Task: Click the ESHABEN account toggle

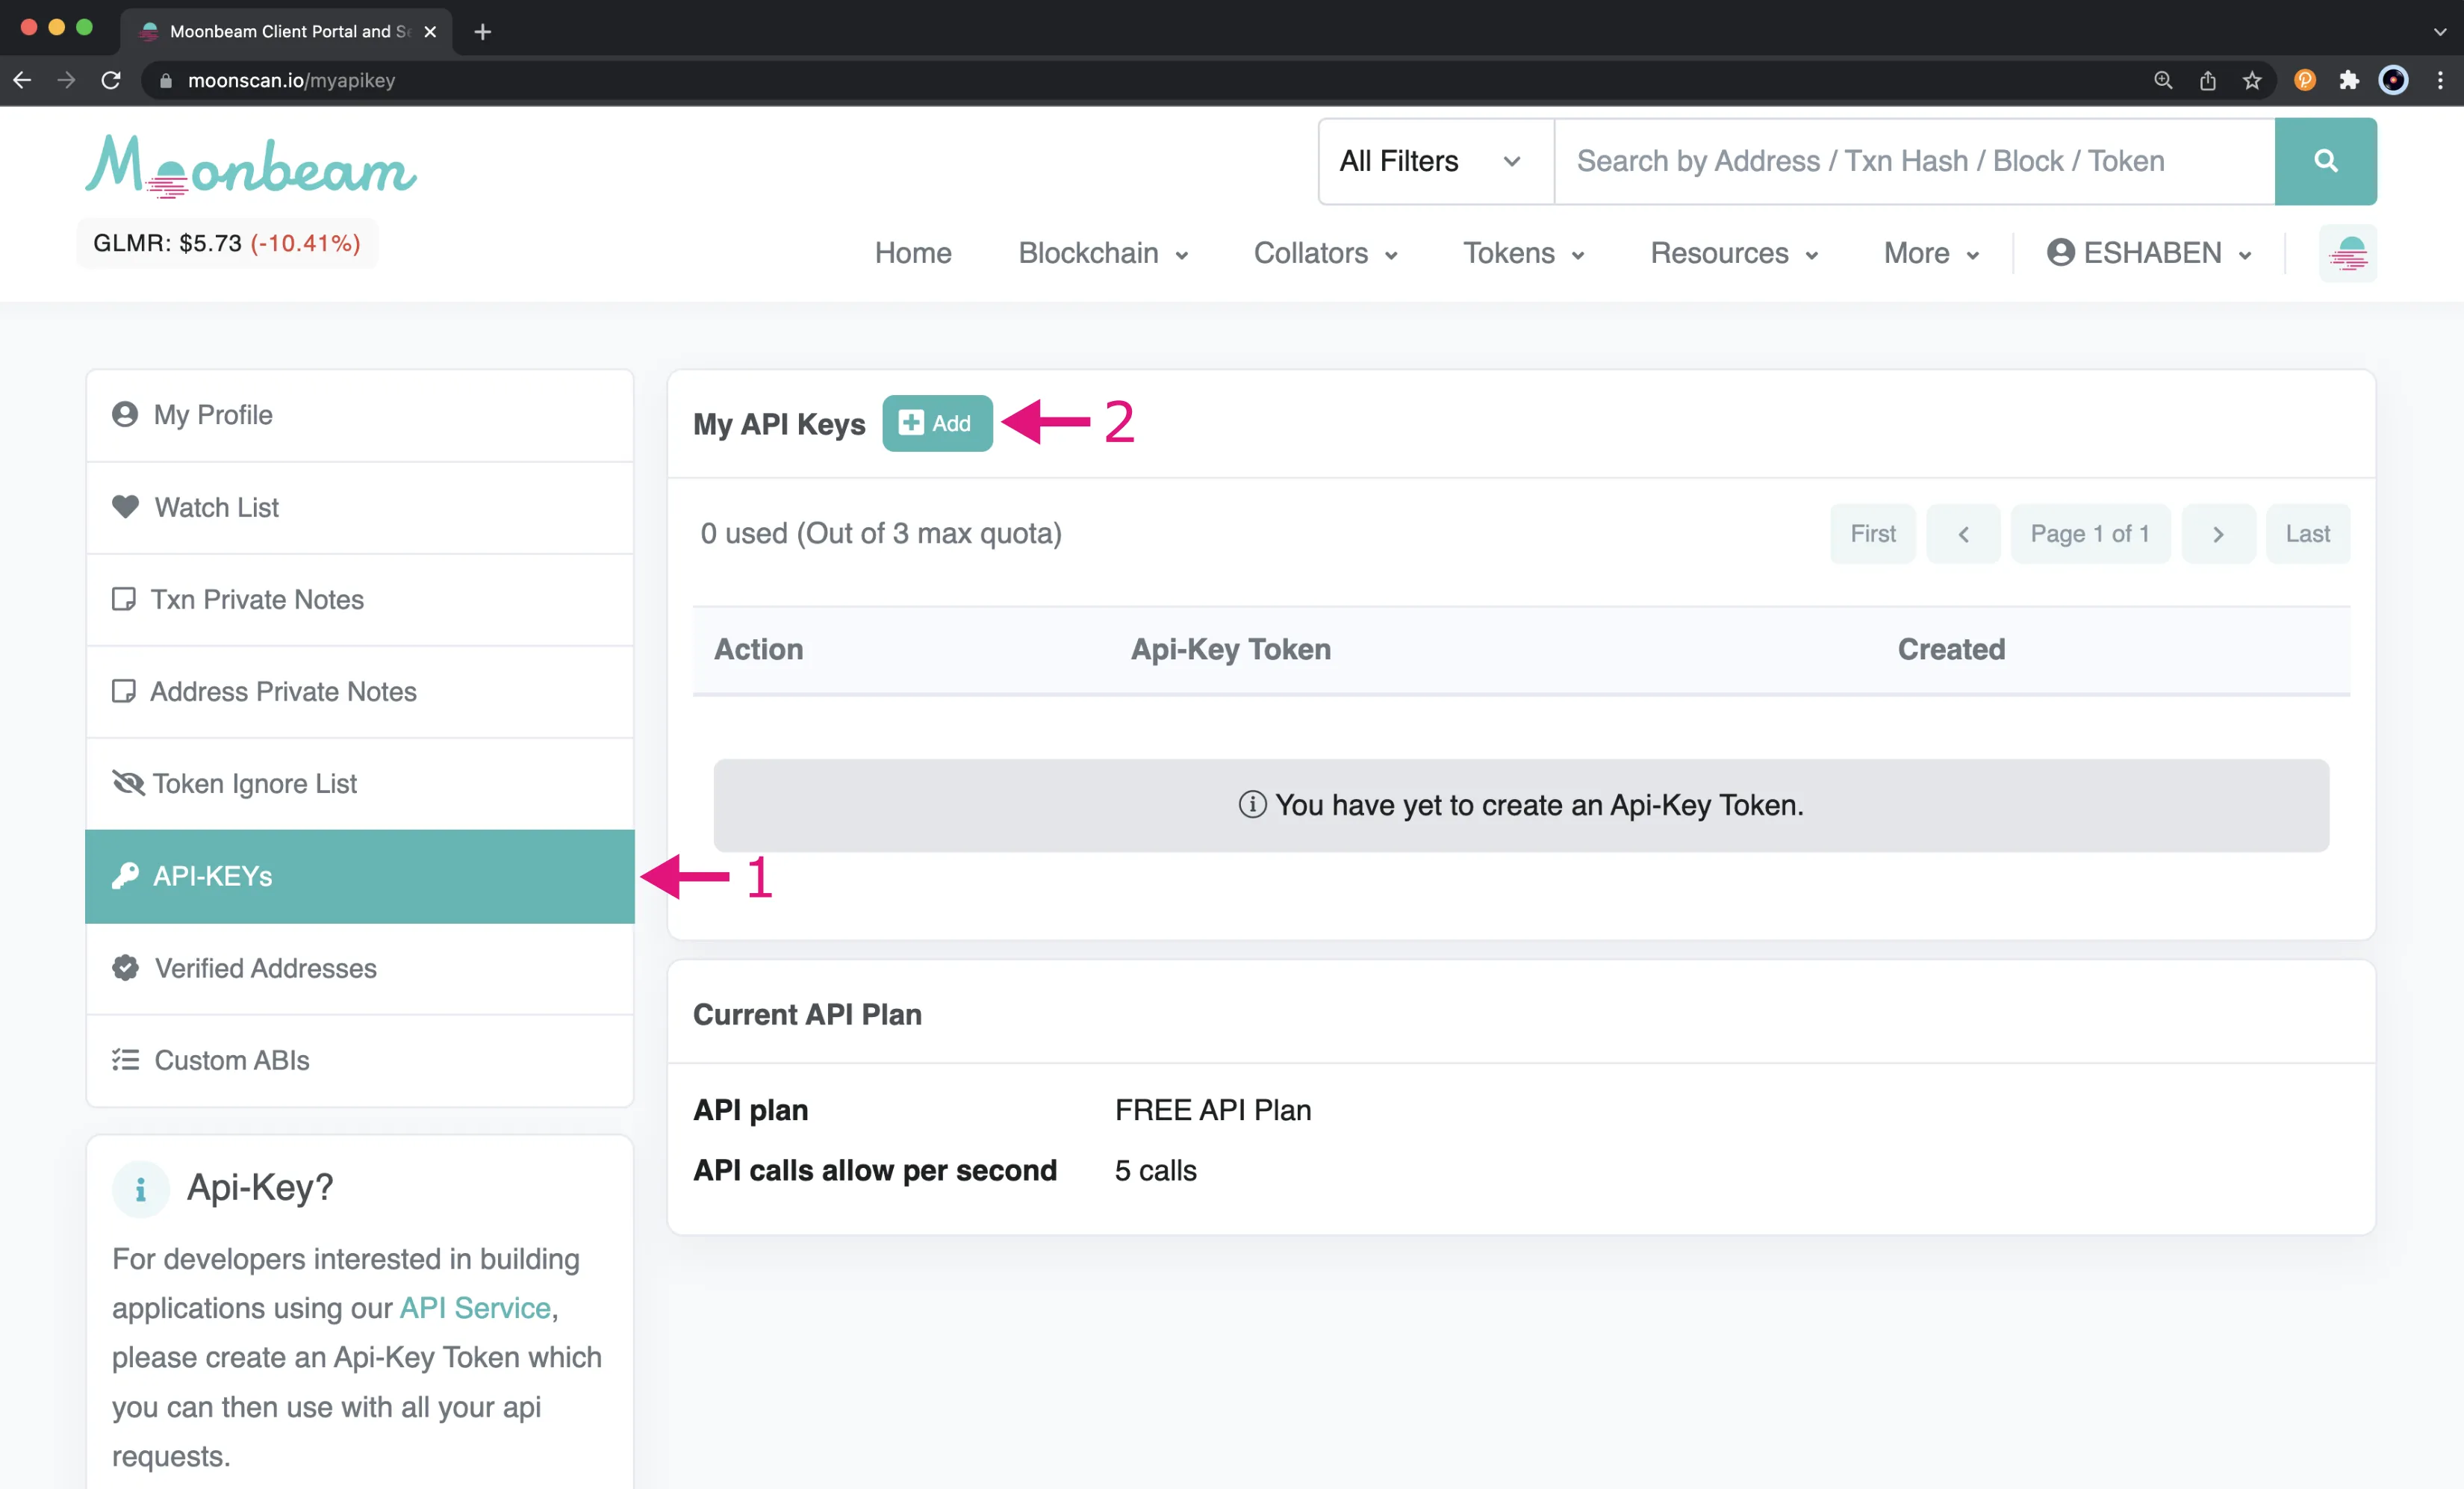Action: [x=2145, y=253]
